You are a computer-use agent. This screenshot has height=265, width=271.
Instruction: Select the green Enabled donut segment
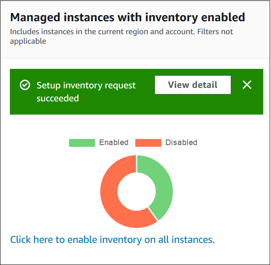(162, 186)
